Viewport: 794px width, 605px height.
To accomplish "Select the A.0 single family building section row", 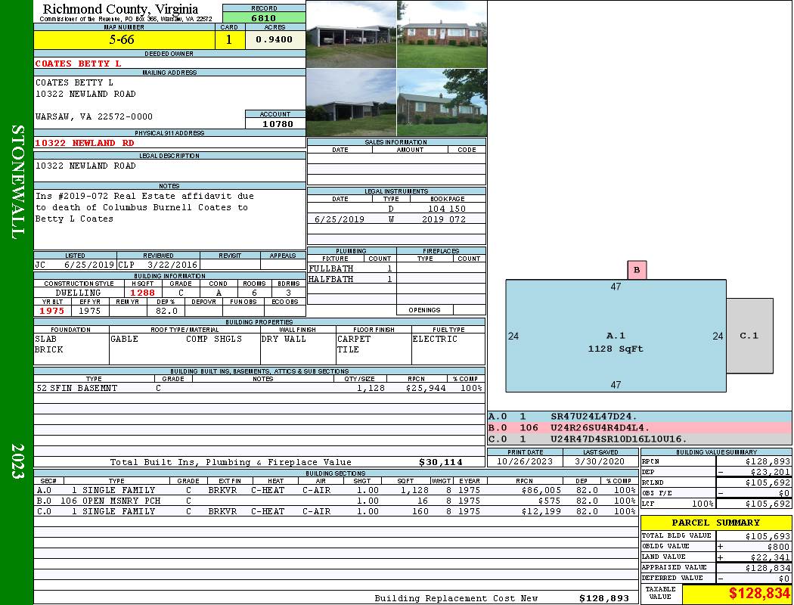I will coord(336,490).
